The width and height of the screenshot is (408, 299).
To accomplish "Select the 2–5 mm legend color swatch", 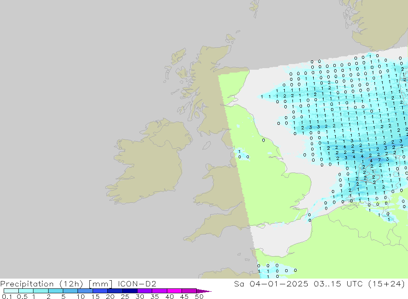I will (x=55, y=291).
